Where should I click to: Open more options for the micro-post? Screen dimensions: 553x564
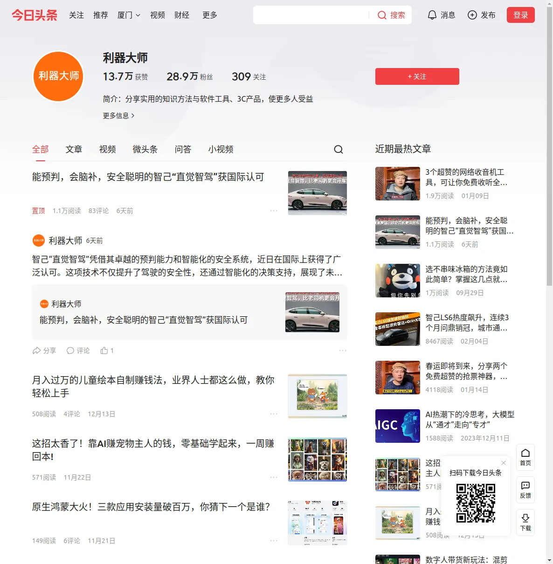point(343,351)
